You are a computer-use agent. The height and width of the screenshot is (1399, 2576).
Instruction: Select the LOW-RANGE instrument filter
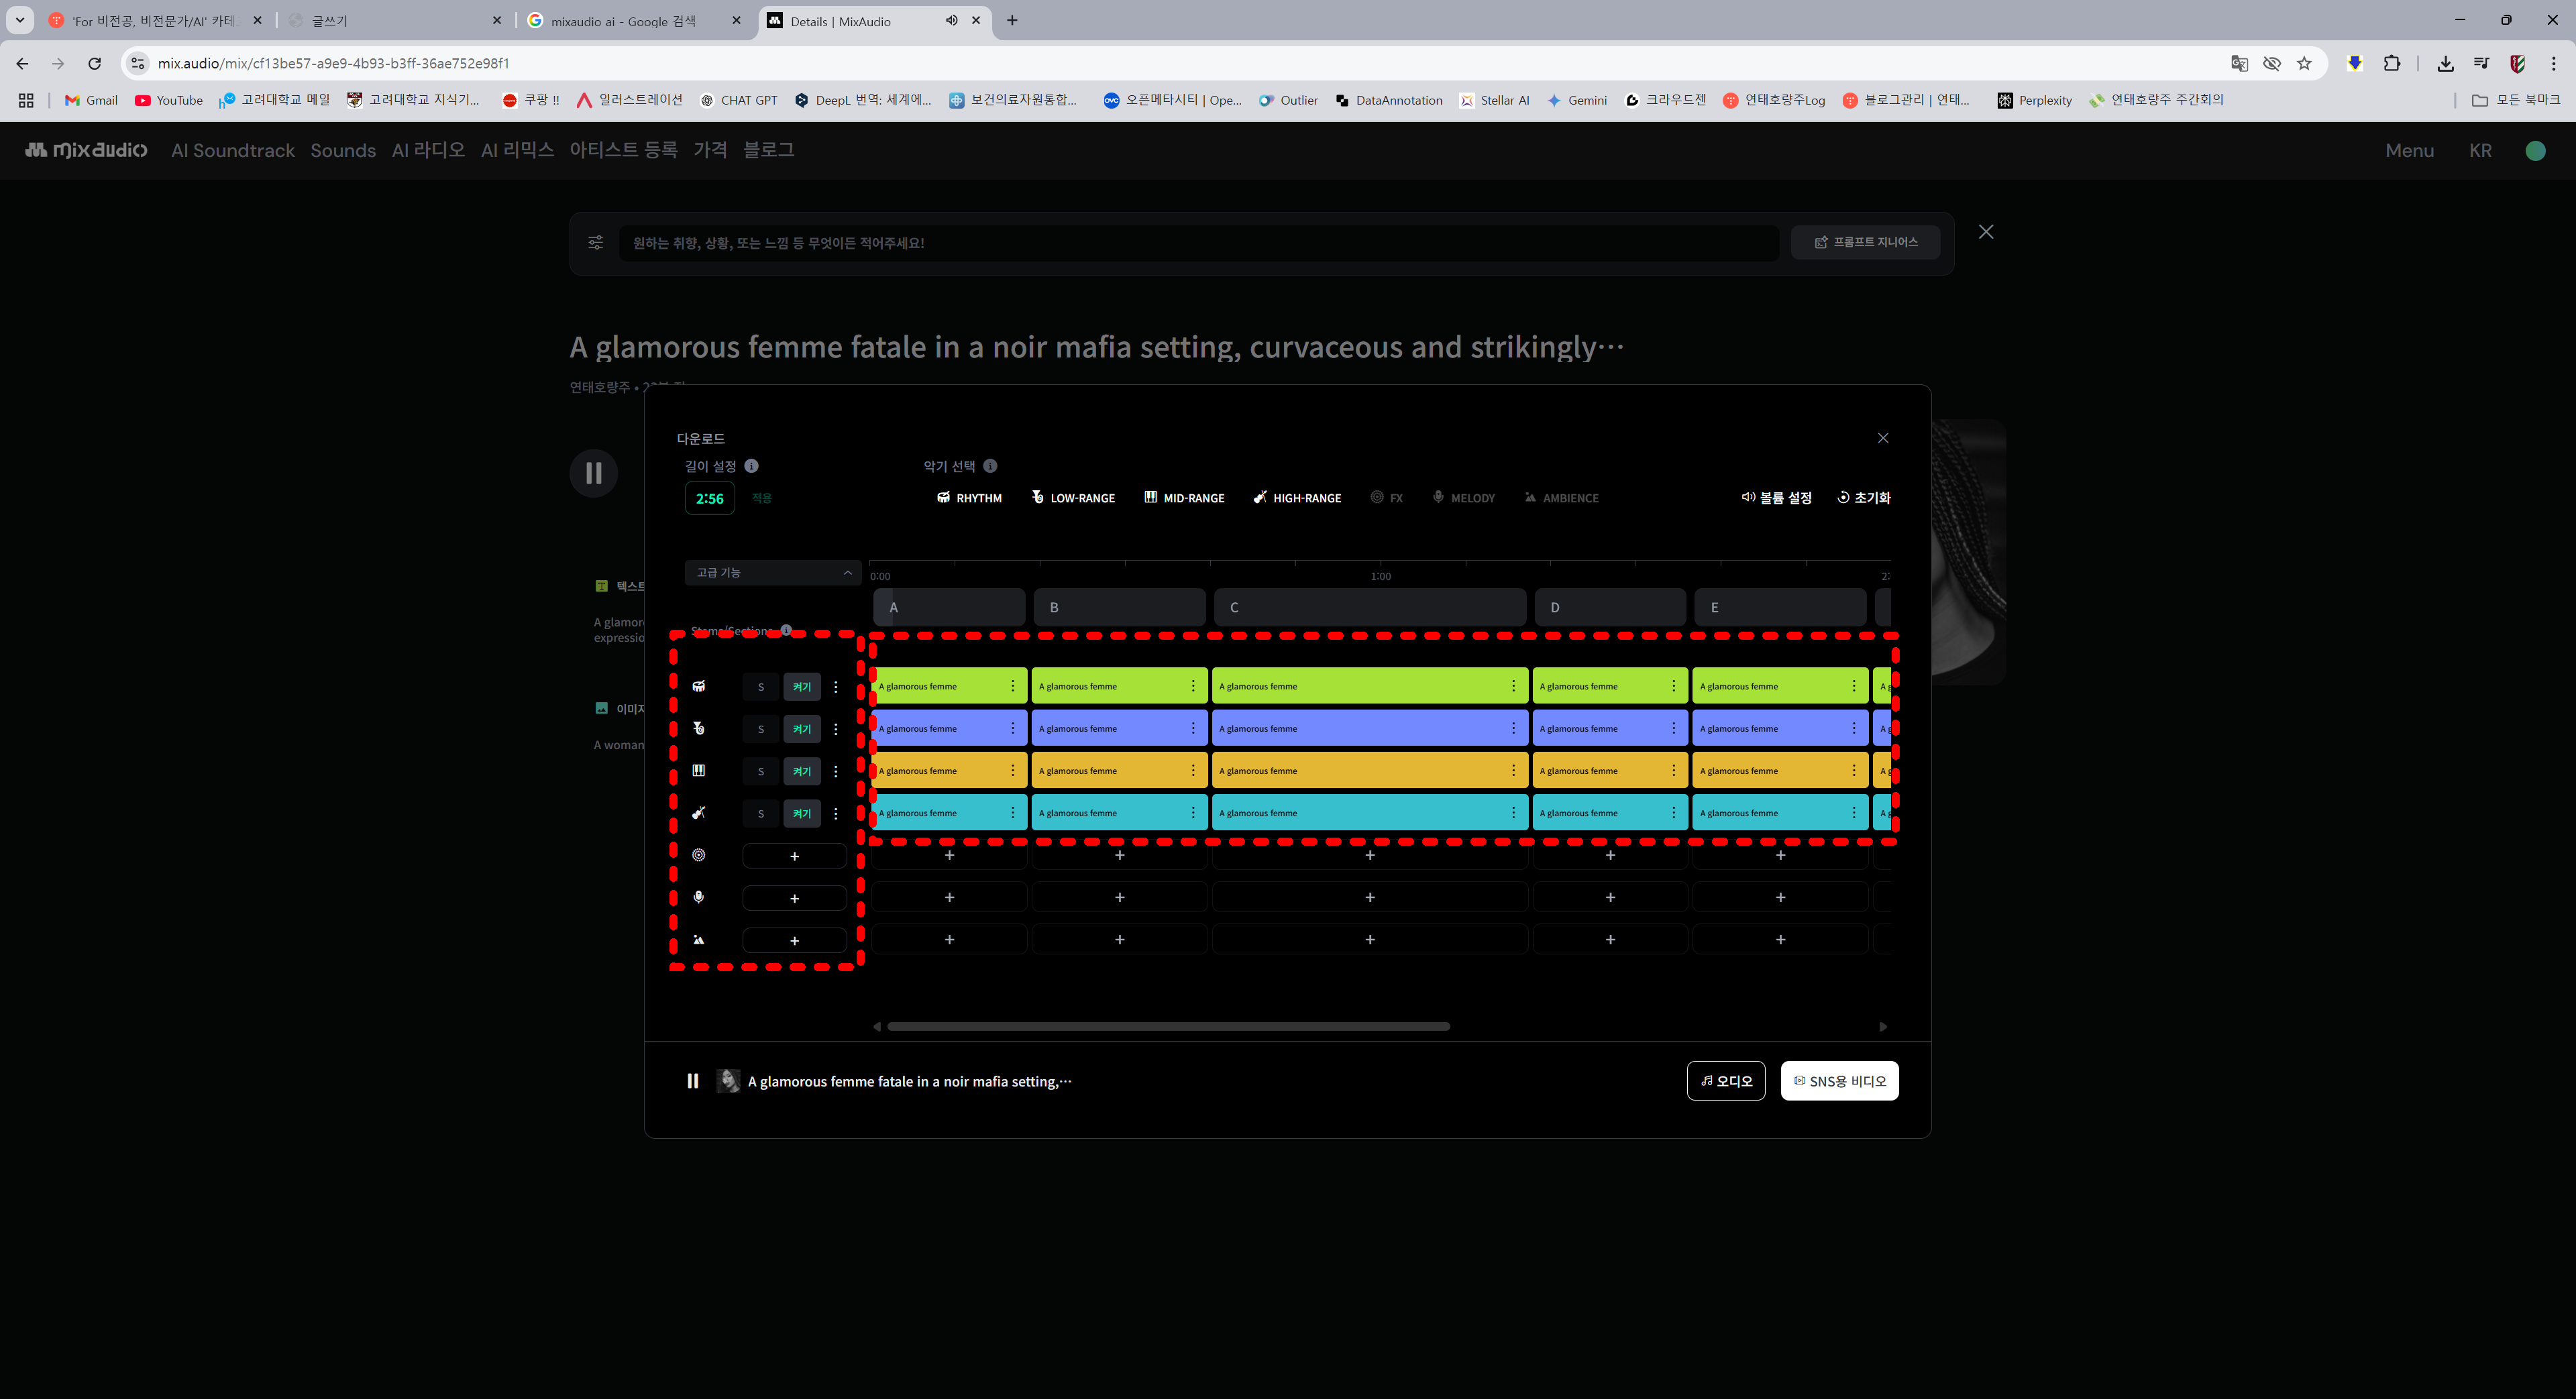(x=1073, y=498)
